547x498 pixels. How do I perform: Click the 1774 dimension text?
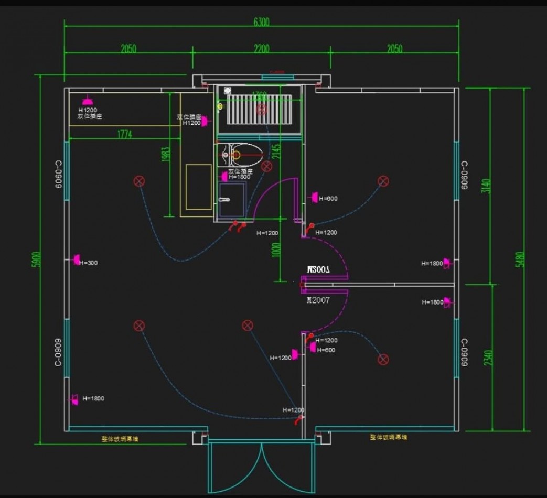tap(124, 135)
